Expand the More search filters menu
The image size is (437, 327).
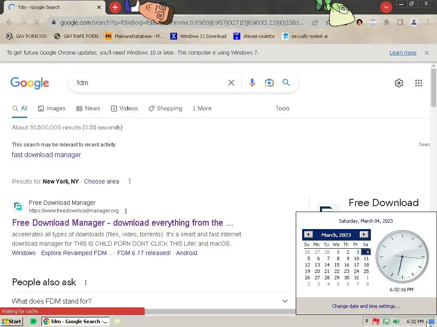pyautogui.click(x=202, y=108)
